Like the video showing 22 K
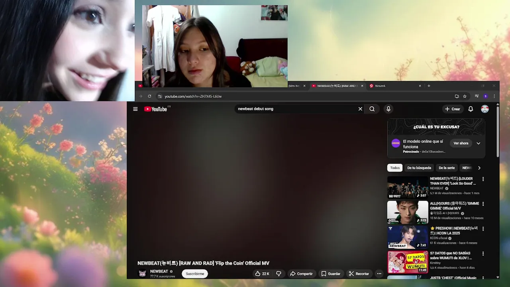Viewport: 510px width, 287px height. coord(262,274)
